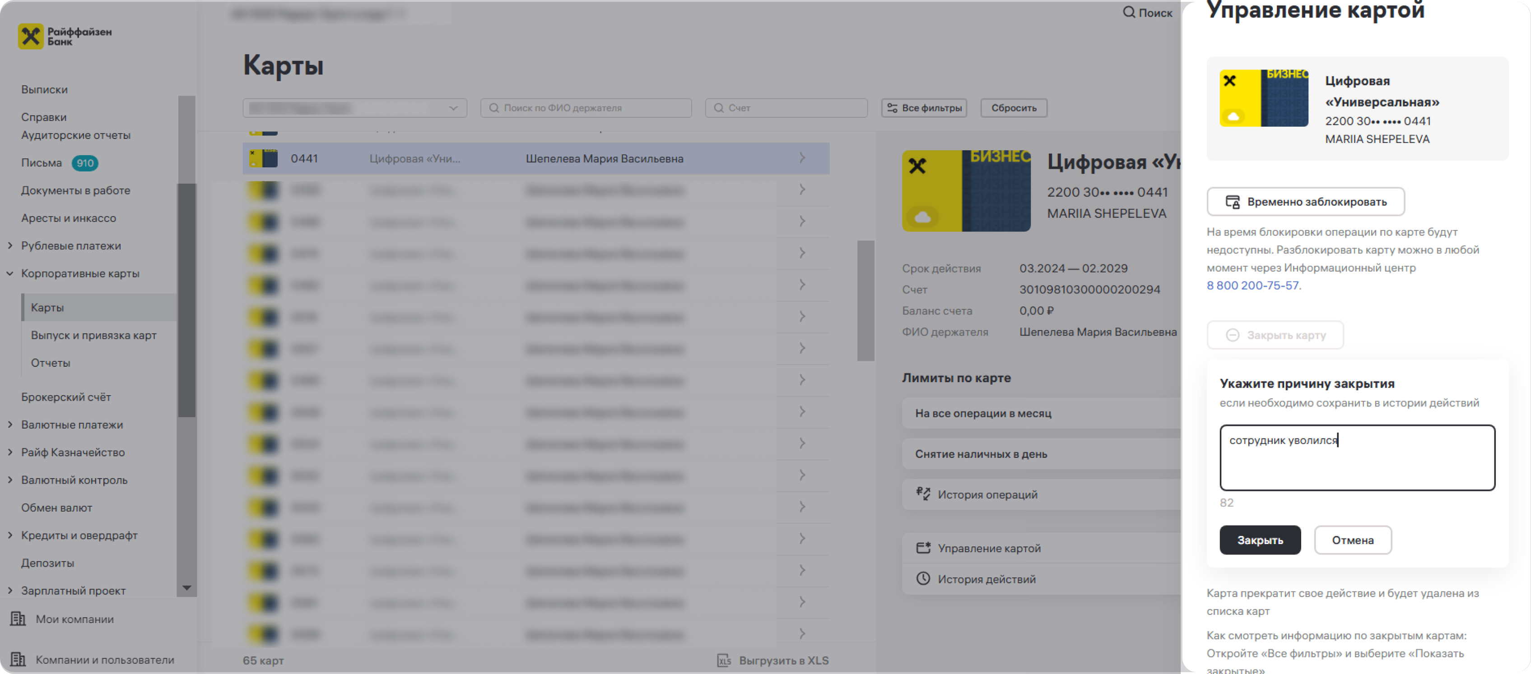Open Аудиторские отчеты in sidebar
Viewport: 1531px width, 674px height.
[x=75, y=135]
